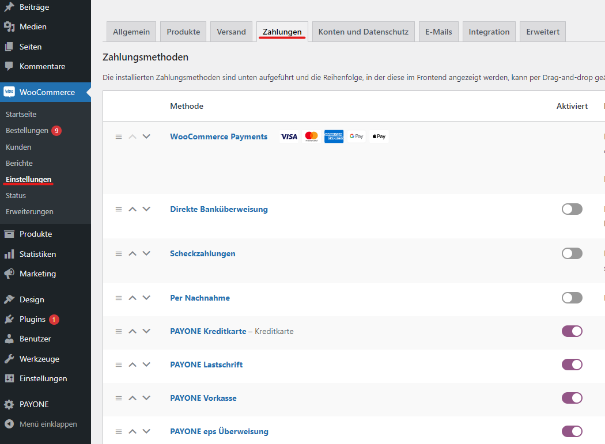Screen dimensions: 605x444
Task: Enable Scheckzahlungen payment toggle
Action: tap(572, 253)
